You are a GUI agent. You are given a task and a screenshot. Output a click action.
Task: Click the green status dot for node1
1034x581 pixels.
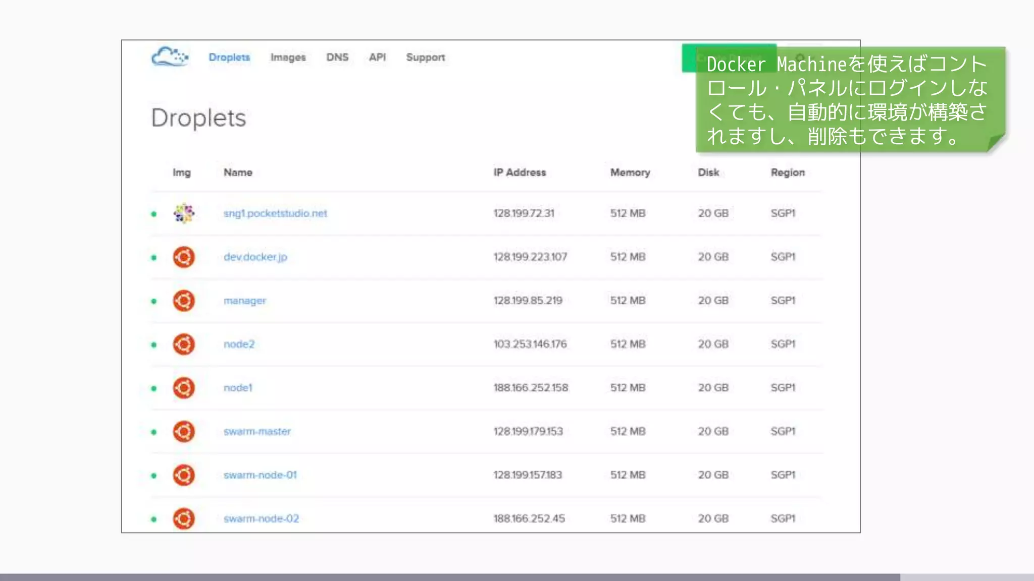point(154,388)
